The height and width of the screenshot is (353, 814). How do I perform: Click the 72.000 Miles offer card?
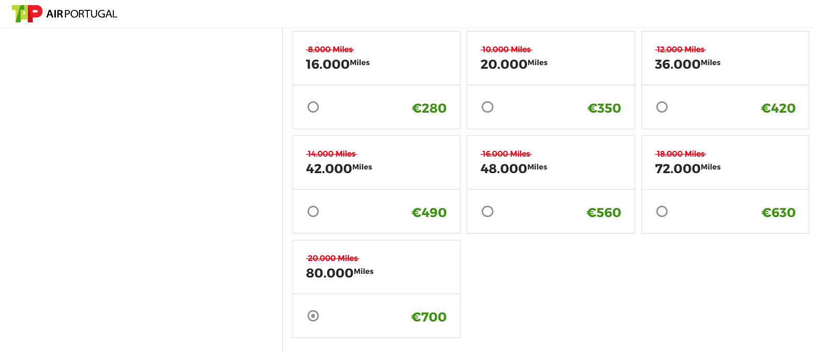click(725, 185)
